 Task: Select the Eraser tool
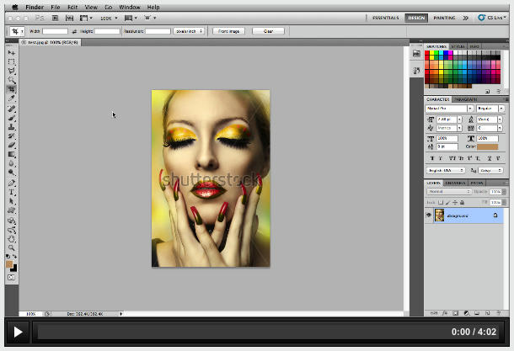tap(12, 145)
